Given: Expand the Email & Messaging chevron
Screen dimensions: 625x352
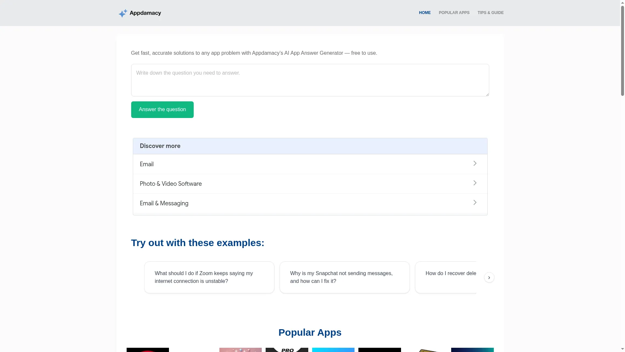Looking at the screenshot, I should click(x=475, y=202).
